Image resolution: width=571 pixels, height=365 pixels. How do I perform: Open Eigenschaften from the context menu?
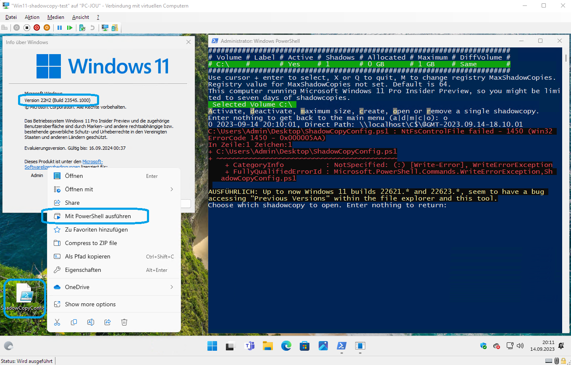pos(114,270)
